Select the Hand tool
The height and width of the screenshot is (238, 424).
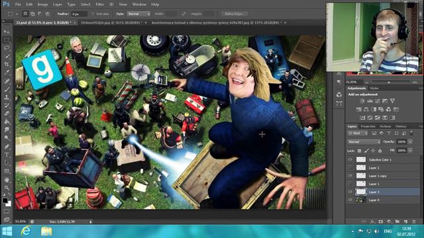point(7,180)
